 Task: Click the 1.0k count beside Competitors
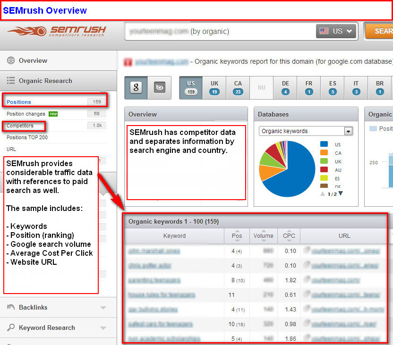[x=97, y=126]
